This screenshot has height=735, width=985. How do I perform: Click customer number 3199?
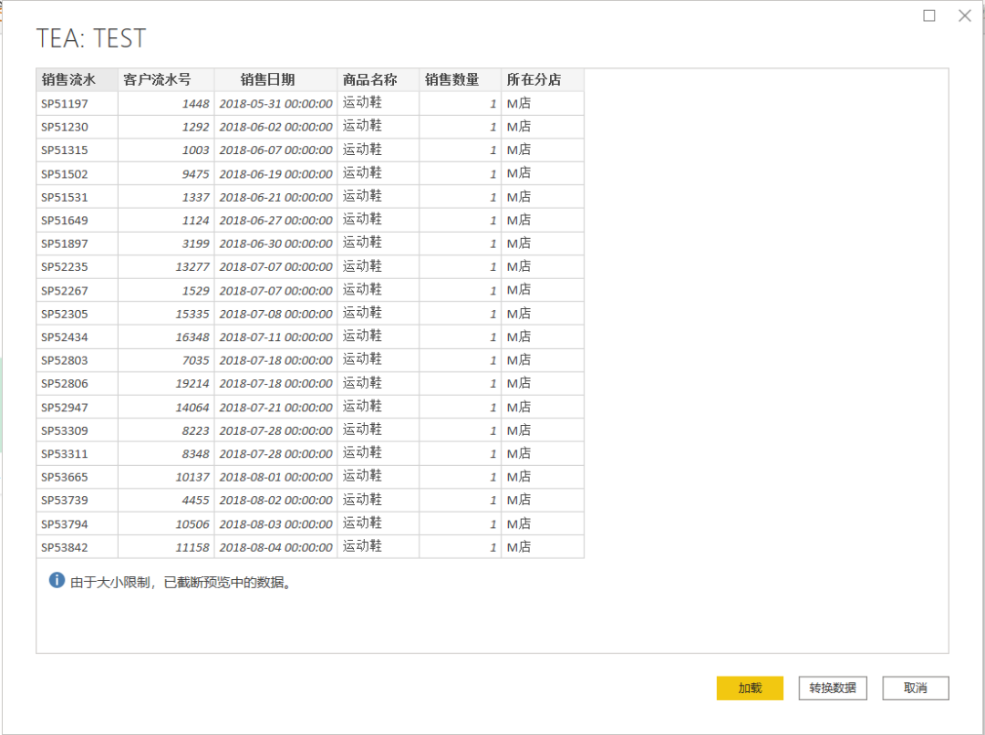pyautogui.click(x=166, y=243)
